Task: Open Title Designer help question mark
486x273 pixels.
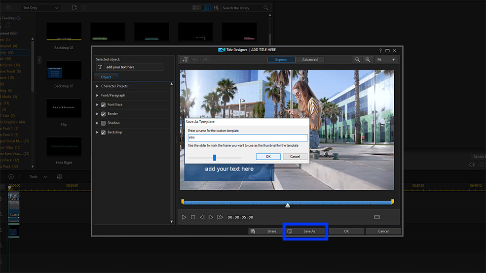Action: pyautogui.click(x=380, y=50)
